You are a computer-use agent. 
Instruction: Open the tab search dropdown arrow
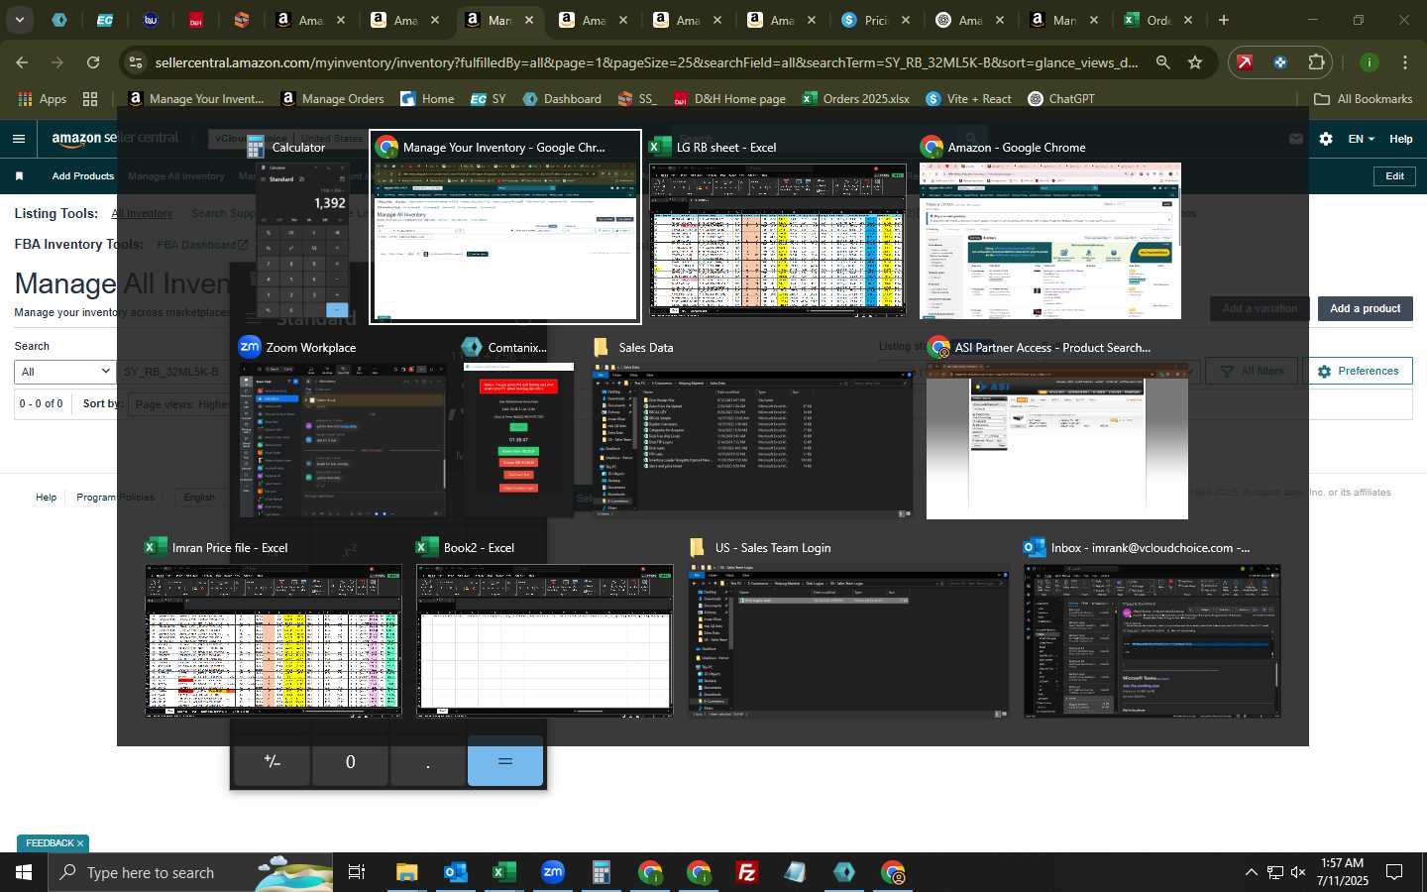(x=19, y=20)
